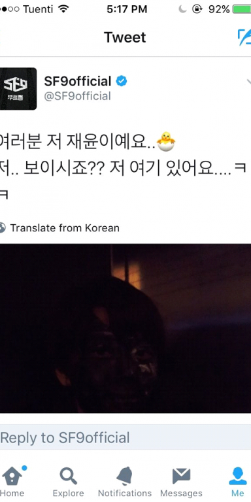Tap the battery indicator in status bar
This screenshot has width=251, height=502.
242,9
